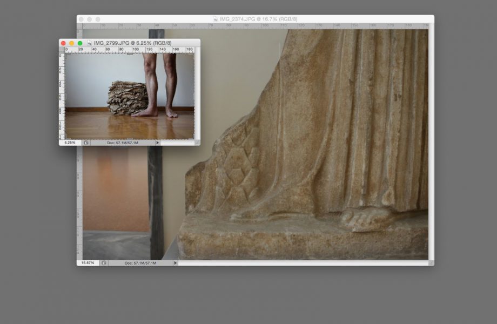This screenshot has height=324, width=497.
Task: Click resize grip of IMG_2374.JPG window
Action: tap(431, 263)
